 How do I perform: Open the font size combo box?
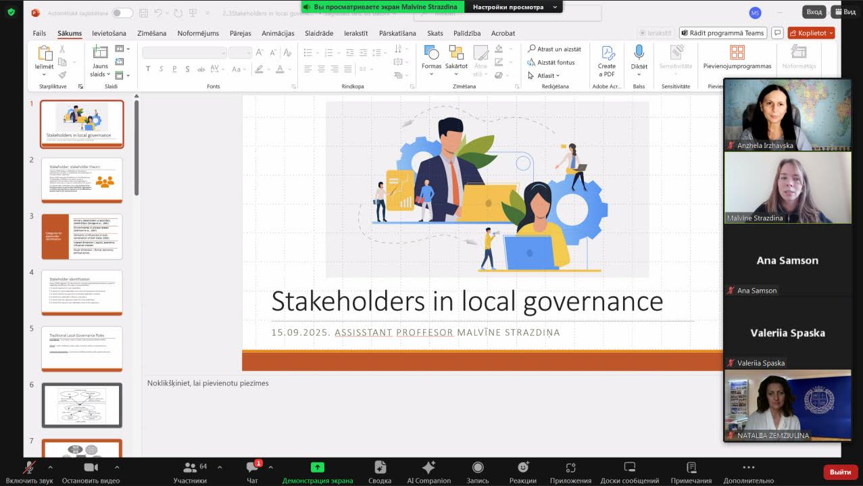pos(240,52)
